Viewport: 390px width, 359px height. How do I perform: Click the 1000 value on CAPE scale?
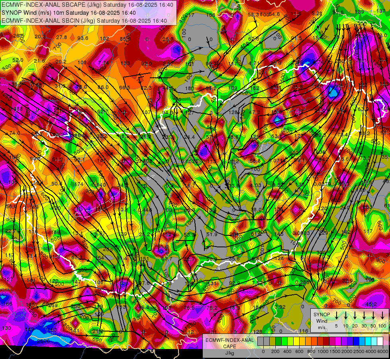tap(323, 351)
